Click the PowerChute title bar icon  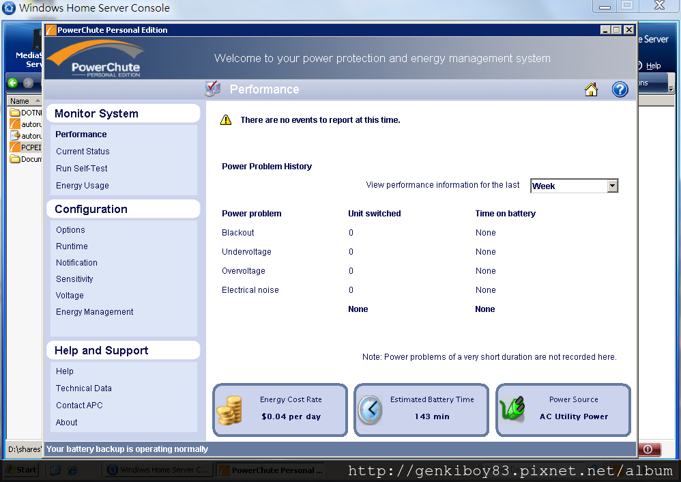click(x=50, y=30)
